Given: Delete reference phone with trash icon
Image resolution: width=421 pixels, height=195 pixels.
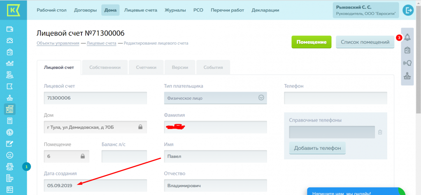Looking at the screenshot, I should pos(380,132).
